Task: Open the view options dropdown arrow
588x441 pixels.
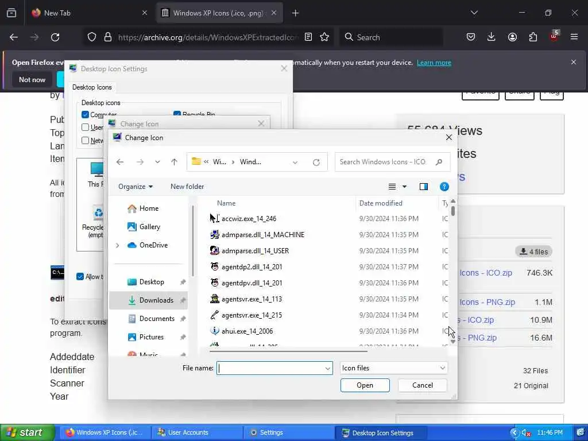Action: (405, 187)
